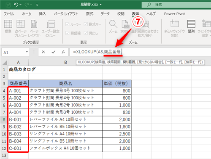
Task: Select row 13 header
Action: click(4, 156)
